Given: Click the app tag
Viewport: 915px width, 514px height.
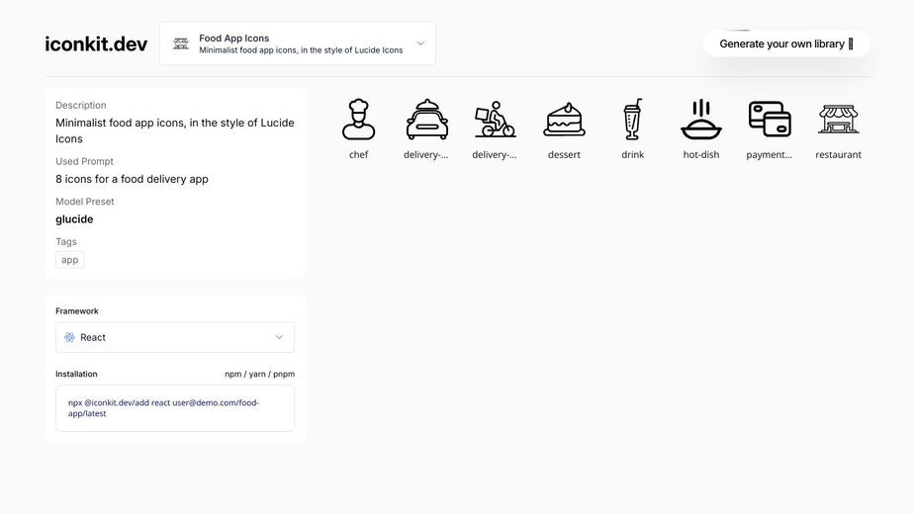Looking at the screenshot, I should (70, 260).
